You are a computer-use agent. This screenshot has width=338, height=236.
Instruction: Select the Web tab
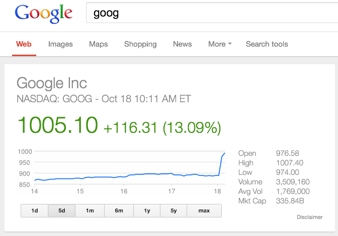(x=24, y=44)
